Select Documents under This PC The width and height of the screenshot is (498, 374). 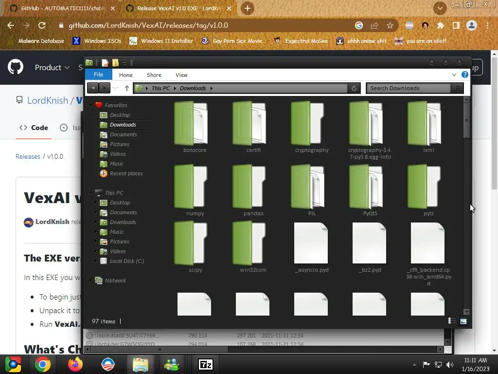pos(123,212)
